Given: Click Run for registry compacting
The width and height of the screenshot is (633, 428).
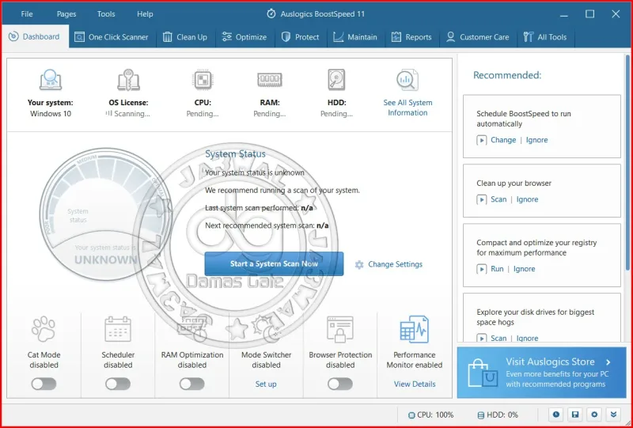Looking at the screenshot, I should 497,269.
